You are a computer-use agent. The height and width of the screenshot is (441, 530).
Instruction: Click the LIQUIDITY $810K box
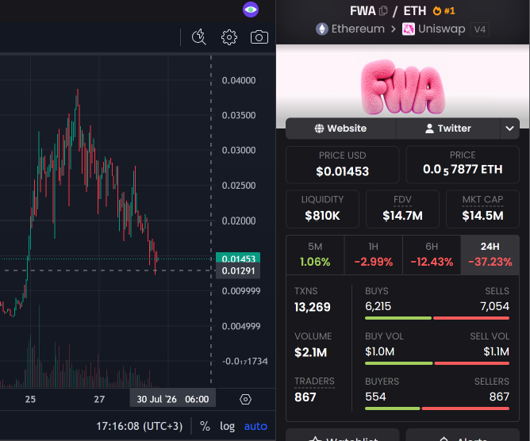click(322, 209)
